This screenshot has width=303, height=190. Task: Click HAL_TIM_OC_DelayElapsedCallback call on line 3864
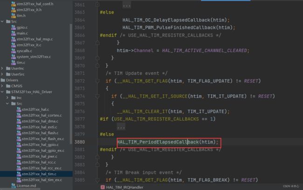pyautogui.click(x=166, y=20)
